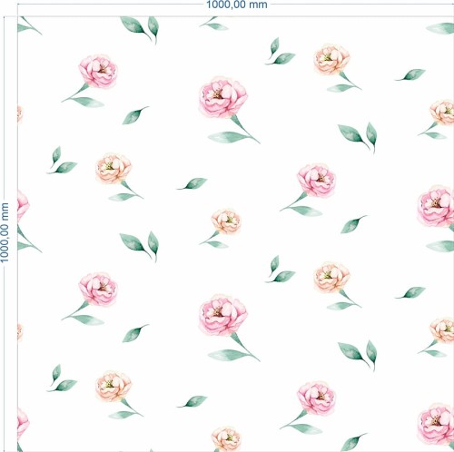Select the peach flower left of center
This screenshot has width=454, height=452.
tap(113, 169)
